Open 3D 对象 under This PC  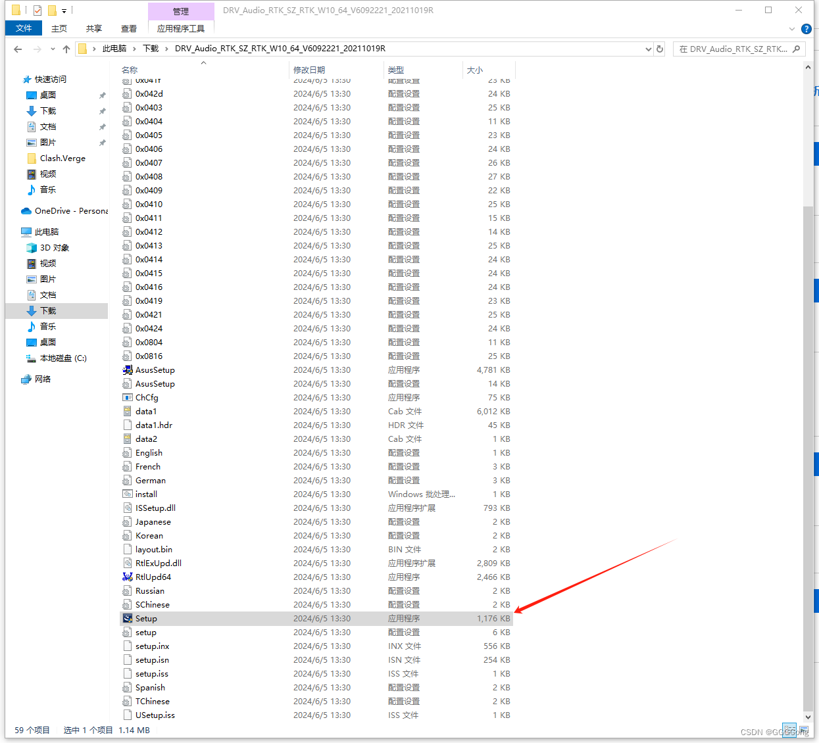[55, 248]
